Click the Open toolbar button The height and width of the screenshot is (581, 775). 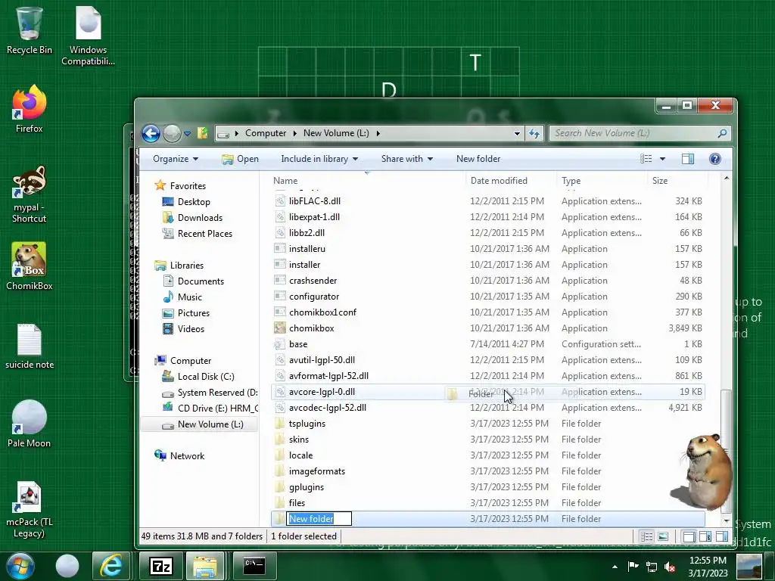point(240,159)
